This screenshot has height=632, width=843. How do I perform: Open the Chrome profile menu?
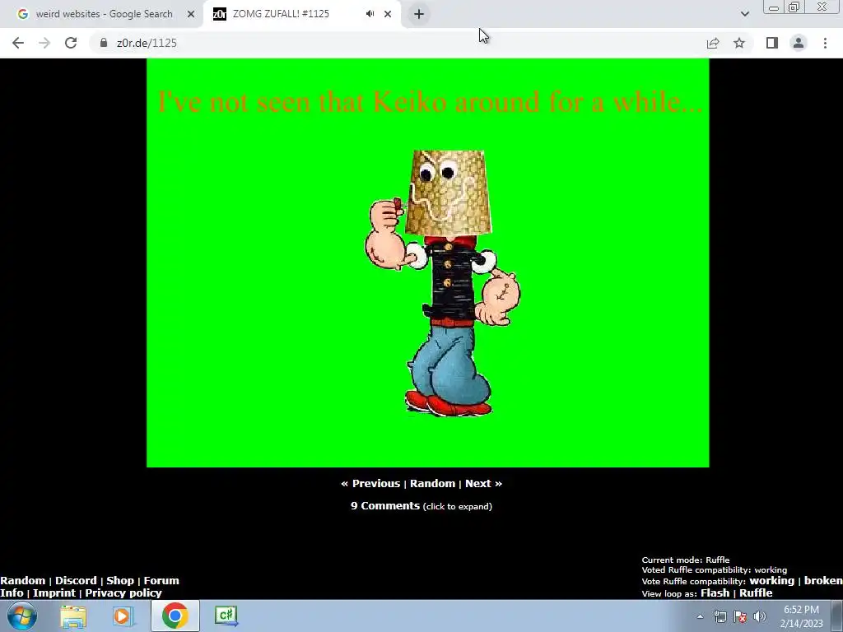tap(799, 43)
